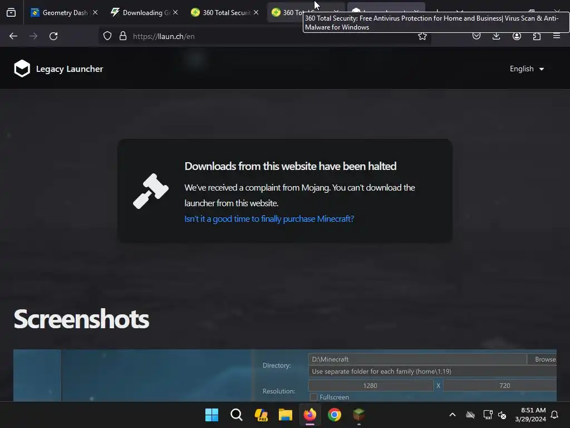Open the PRE app on taskbar
Screen dimensions: 570x428
(261, 415)
